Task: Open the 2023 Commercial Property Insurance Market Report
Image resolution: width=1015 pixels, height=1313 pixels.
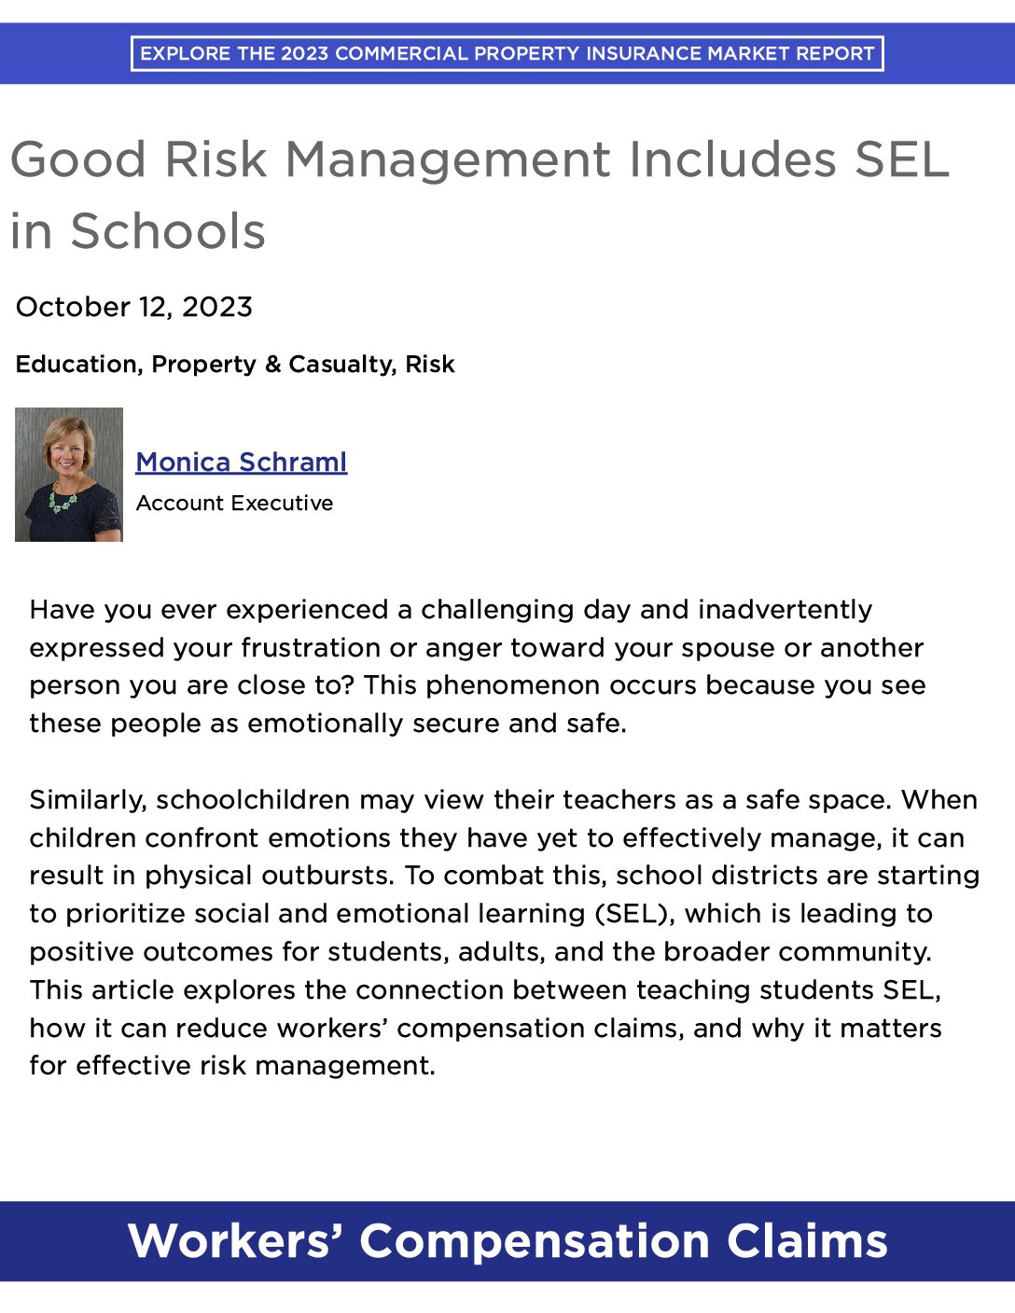Action: 507,54
